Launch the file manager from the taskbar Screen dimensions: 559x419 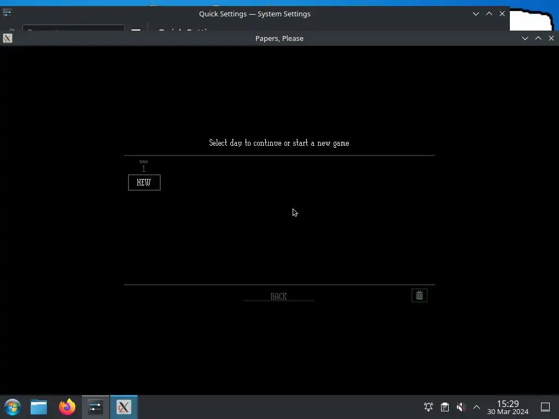(x=39, y=407)
